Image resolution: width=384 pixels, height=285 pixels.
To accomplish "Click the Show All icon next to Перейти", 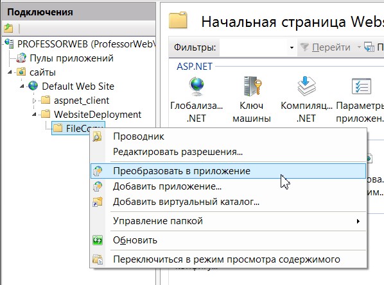I will [369, 47].
